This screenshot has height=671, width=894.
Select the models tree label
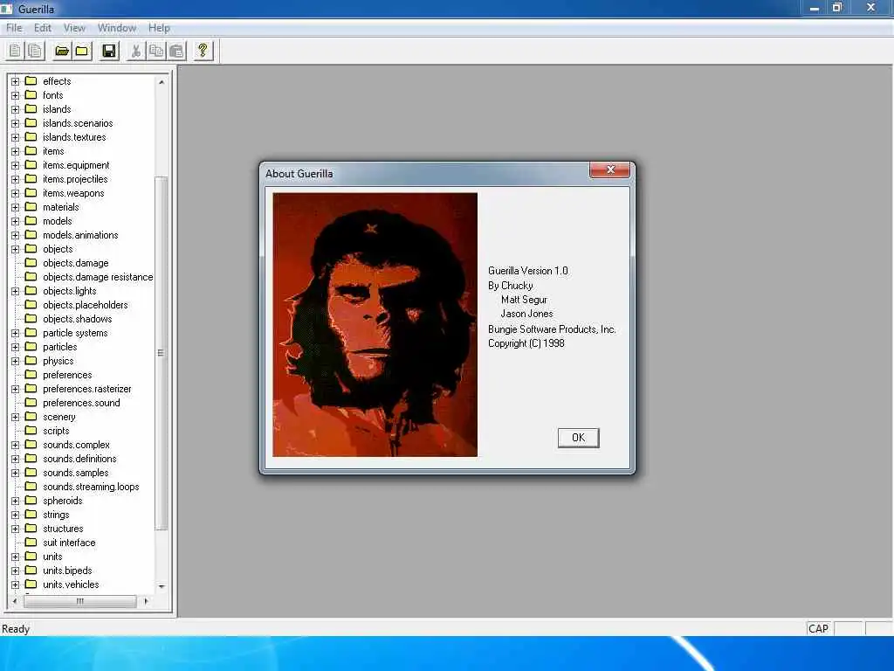[58, 221]
